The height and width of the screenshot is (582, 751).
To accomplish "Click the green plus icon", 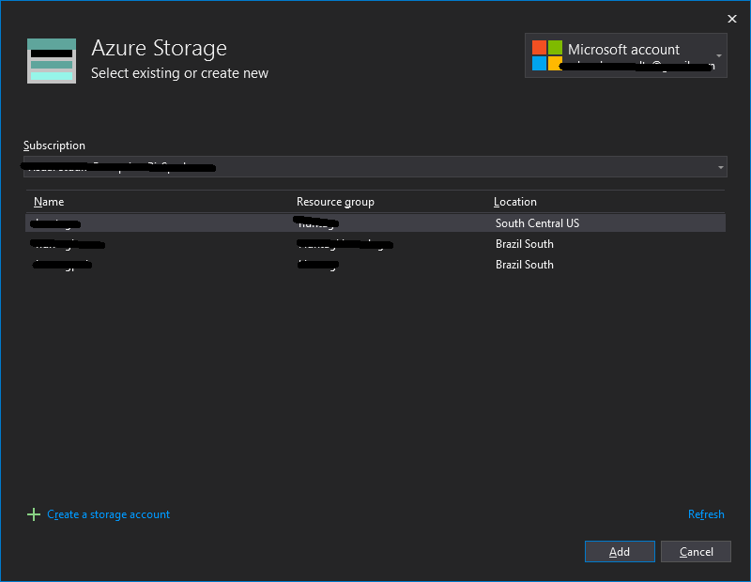I will (34, 514).
